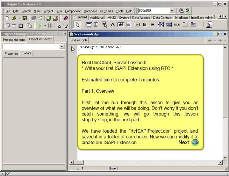Screen dimensions: 229x176
Task: Open the GExperts menu
Action: 106,11
